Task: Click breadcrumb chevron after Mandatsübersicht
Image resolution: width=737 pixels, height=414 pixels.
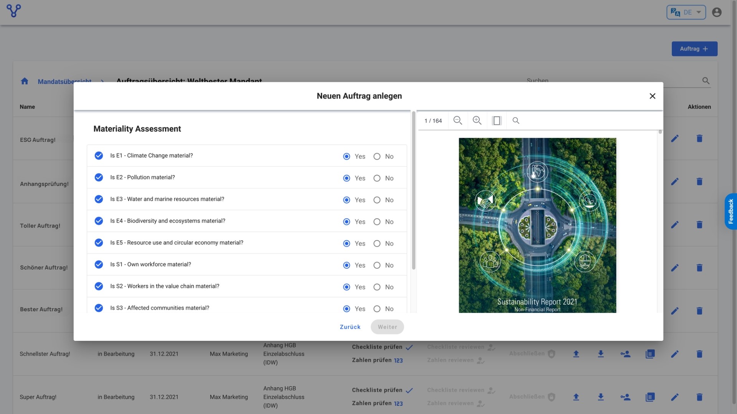Action: (x=102, y=81)
